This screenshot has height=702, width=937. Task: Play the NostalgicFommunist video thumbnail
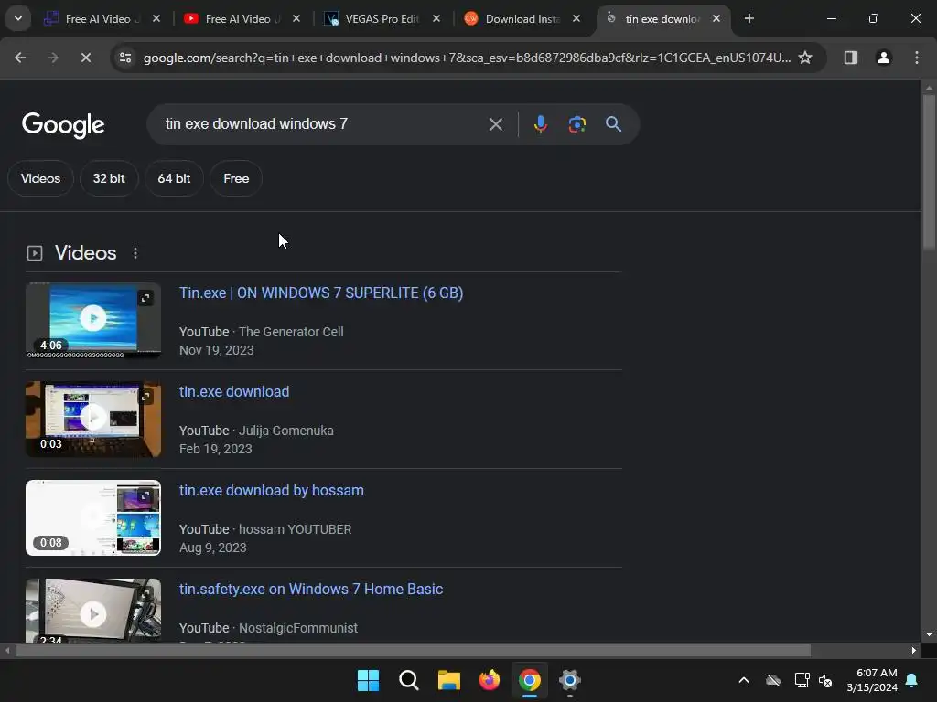[x=93, y=612]
